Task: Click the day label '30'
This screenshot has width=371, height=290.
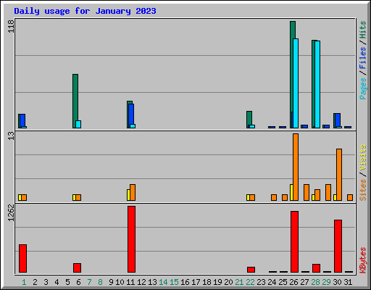Action: (337, 282)
